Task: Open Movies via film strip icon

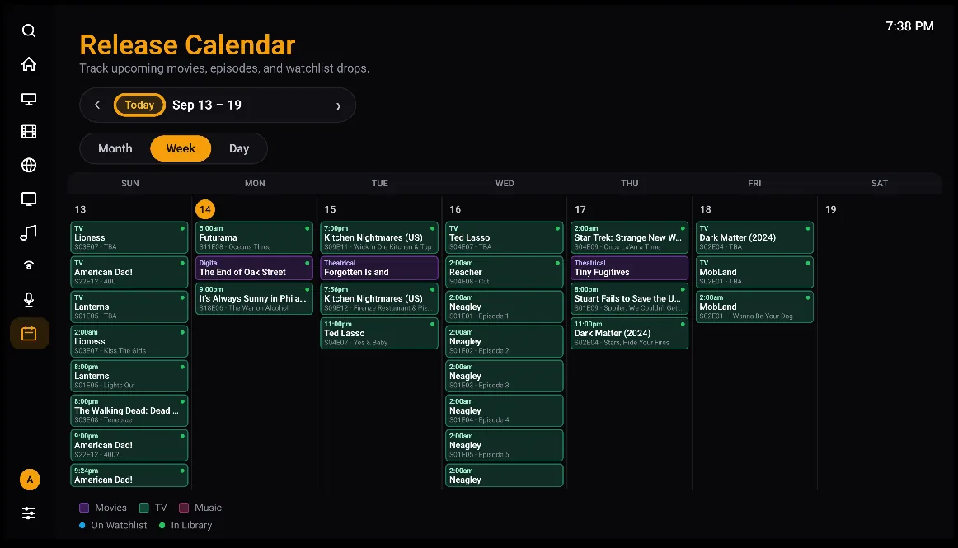Action: pos(29,132)
